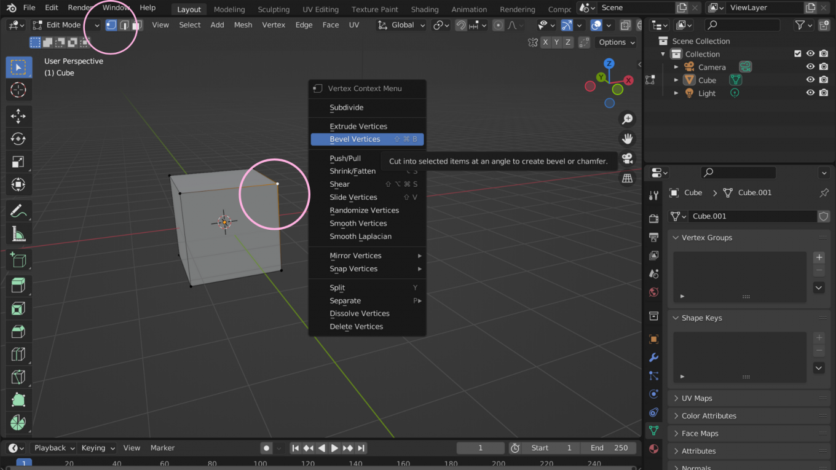
Task: Open Render properties with the camera icon
Action: [653, 218]
